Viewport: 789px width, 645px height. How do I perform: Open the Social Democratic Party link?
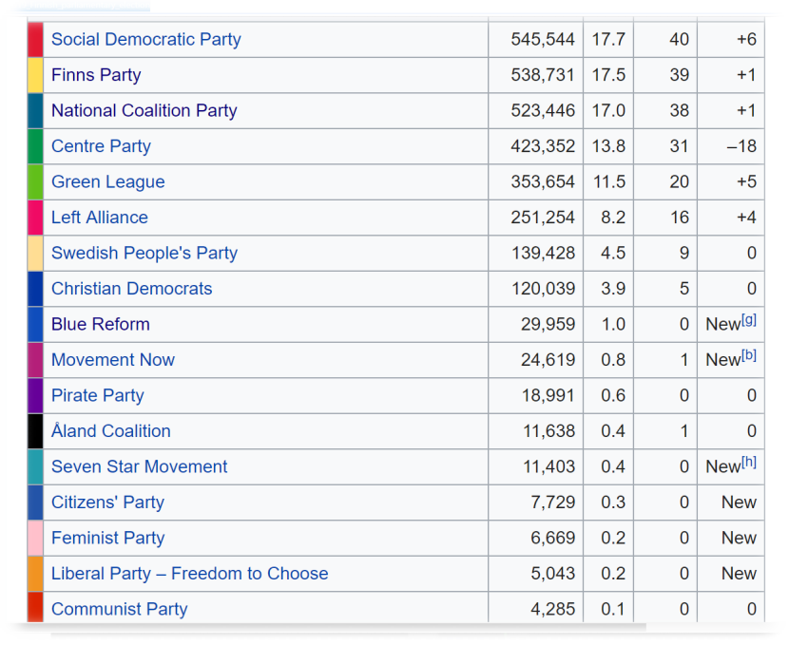click(x=146, y=39)
